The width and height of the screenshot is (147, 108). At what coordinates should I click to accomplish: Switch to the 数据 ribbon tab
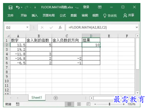pos(74,15)
